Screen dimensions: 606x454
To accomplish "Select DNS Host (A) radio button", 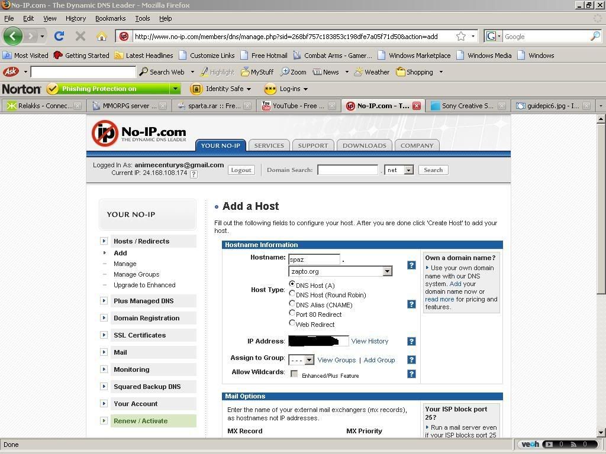I will (x=292, y=284).
